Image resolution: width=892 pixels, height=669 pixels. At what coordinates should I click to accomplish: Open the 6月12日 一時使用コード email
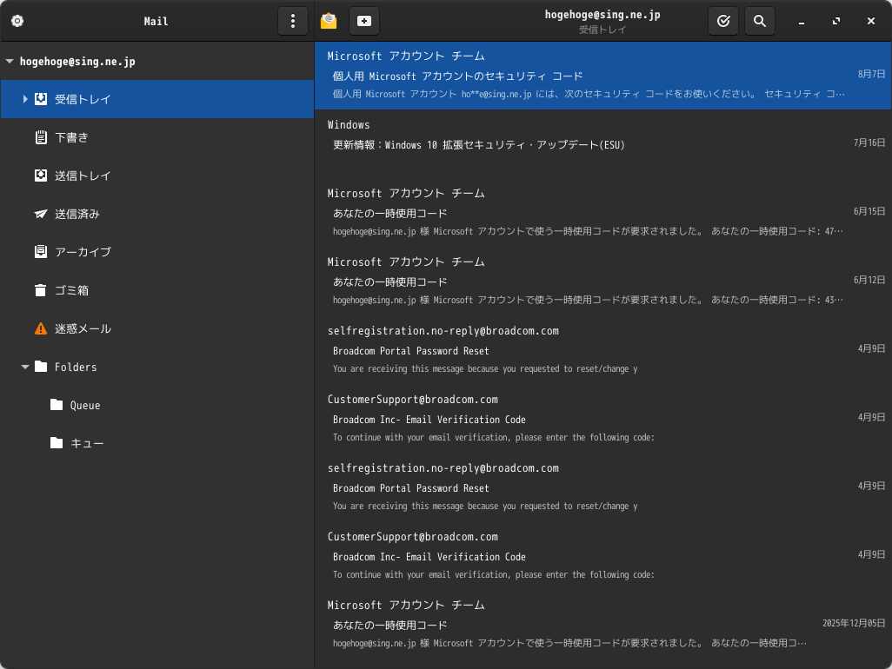point(603,282)
